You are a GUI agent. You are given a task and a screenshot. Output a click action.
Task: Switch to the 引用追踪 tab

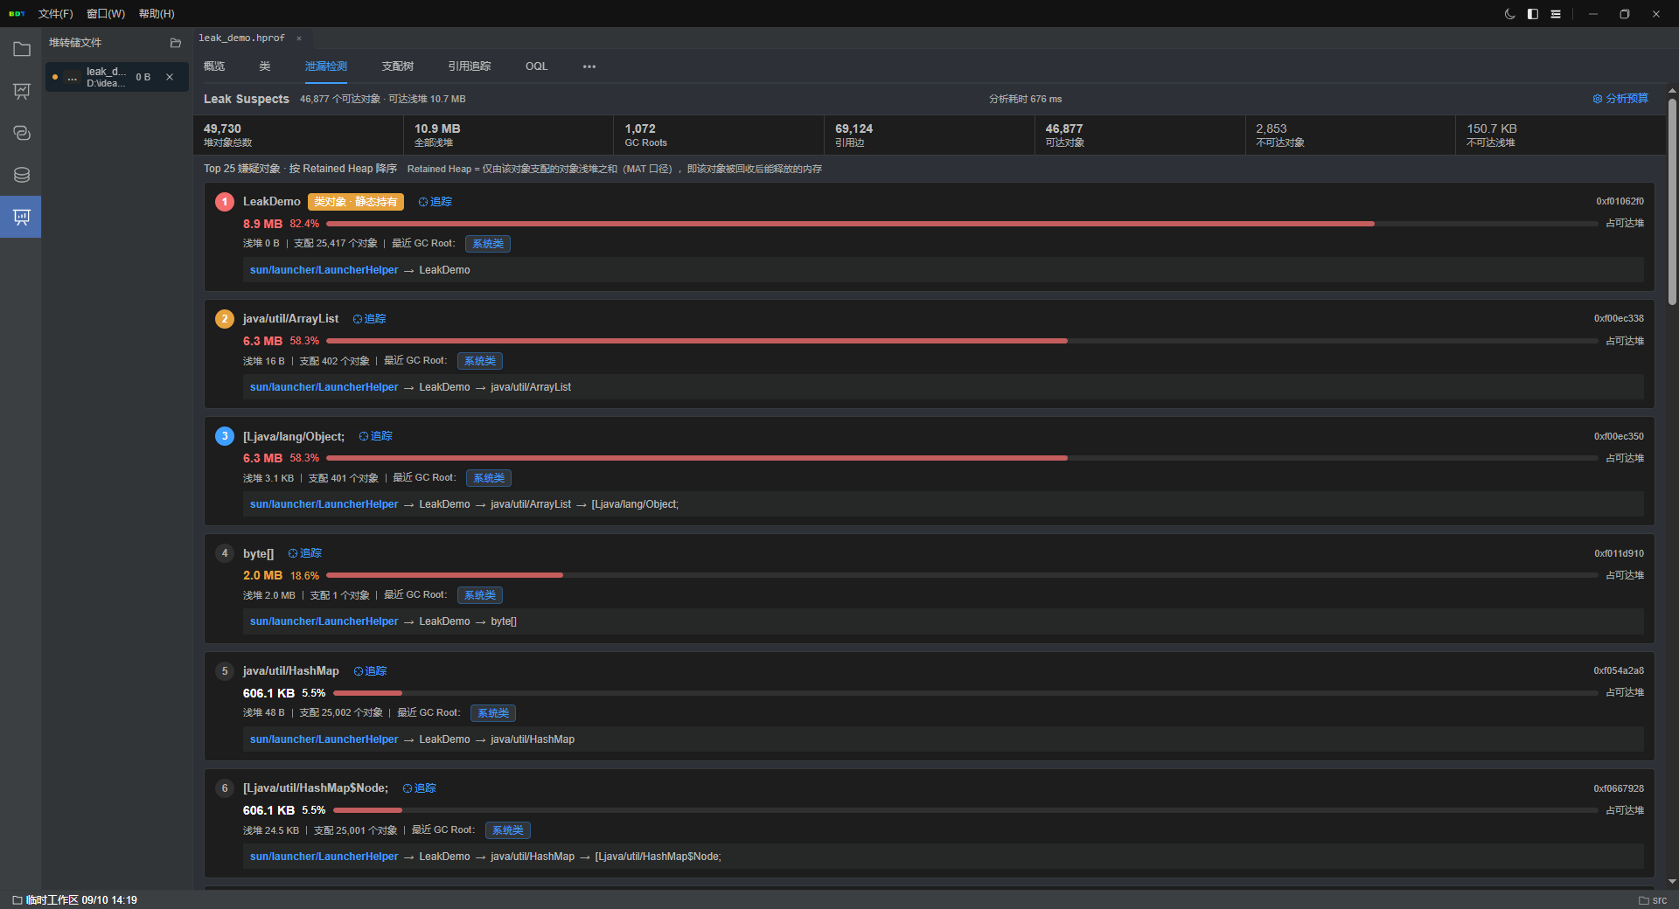470,66
